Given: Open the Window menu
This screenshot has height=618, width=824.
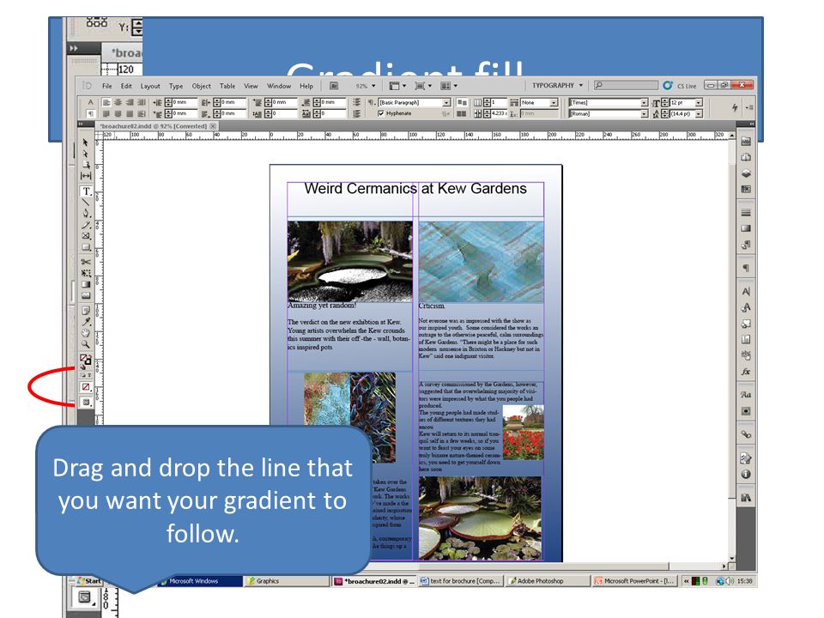Looking at the screenshot, I should 278,86.
